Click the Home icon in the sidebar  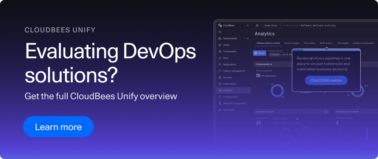[x=220, y=45]
